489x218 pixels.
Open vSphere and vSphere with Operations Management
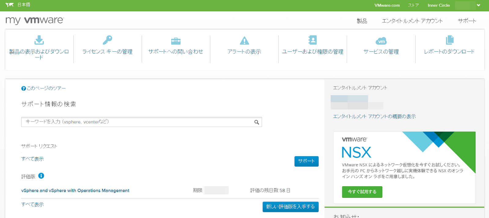75,191
